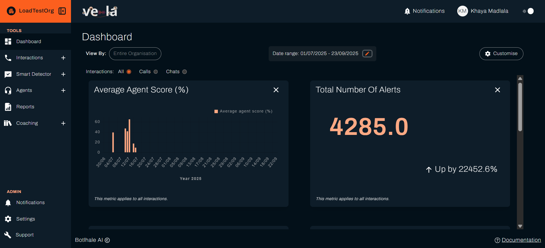Click the Vela logo
The image size is (545, 248).
100,11
